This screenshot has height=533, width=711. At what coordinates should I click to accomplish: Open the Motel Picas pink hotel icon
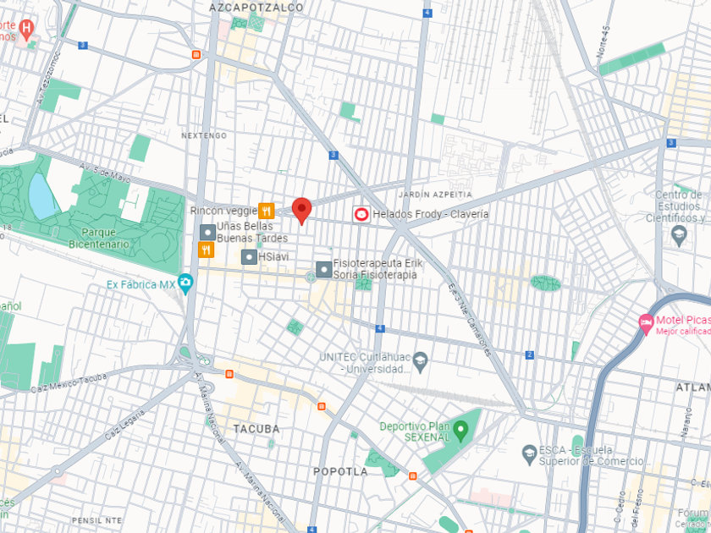click(x=646, y=324)
